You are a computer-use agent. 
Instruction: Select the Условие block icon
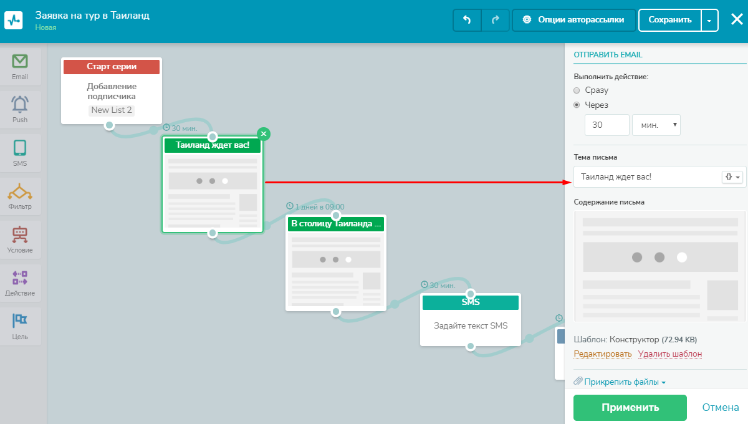coord(20,234)
